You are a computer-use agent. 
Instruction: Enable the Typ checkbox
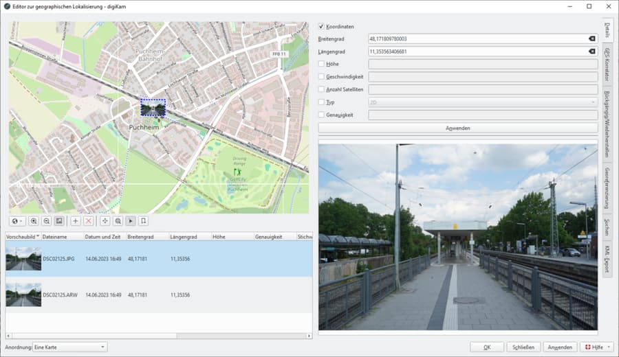tap(321, 102)
